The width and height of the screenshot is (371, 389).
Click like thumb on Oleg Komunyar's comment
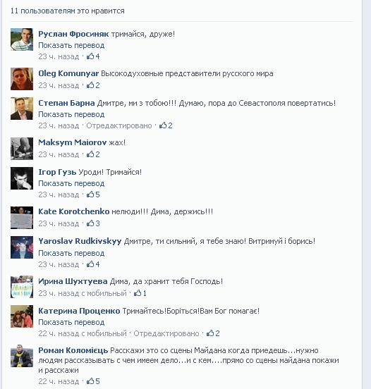(x=90, y=85)
